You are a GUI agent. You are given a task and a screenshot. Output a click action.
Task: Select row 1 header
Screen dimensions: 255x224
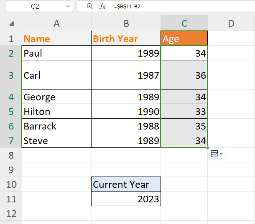[x=11, y=38]
